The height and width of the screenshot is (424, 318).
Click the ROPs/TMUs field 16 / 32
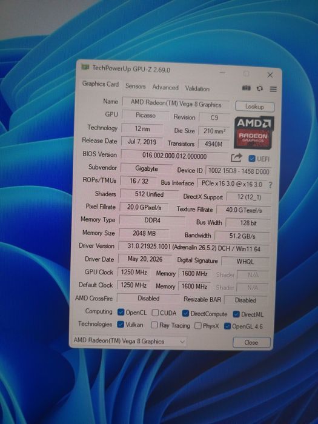[139, 181]
